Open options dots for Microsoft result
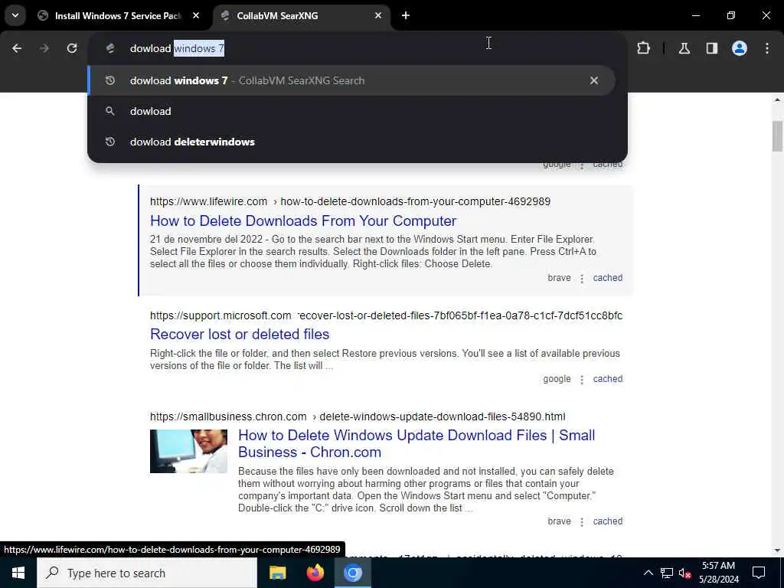784x588 pixels. [x=582, y=380]
